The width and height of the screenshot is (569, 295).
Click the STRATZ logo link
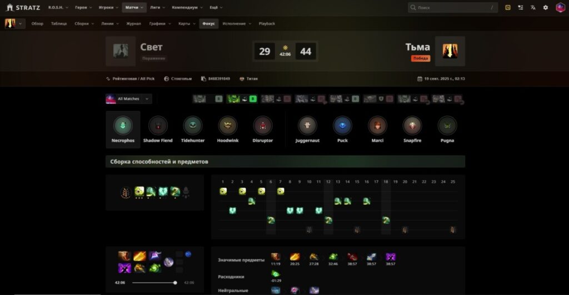[23, 8]
